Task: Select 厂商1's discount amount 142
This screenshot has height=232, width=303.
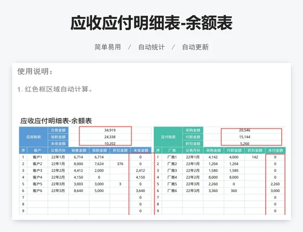Action: tap(255, 157)
